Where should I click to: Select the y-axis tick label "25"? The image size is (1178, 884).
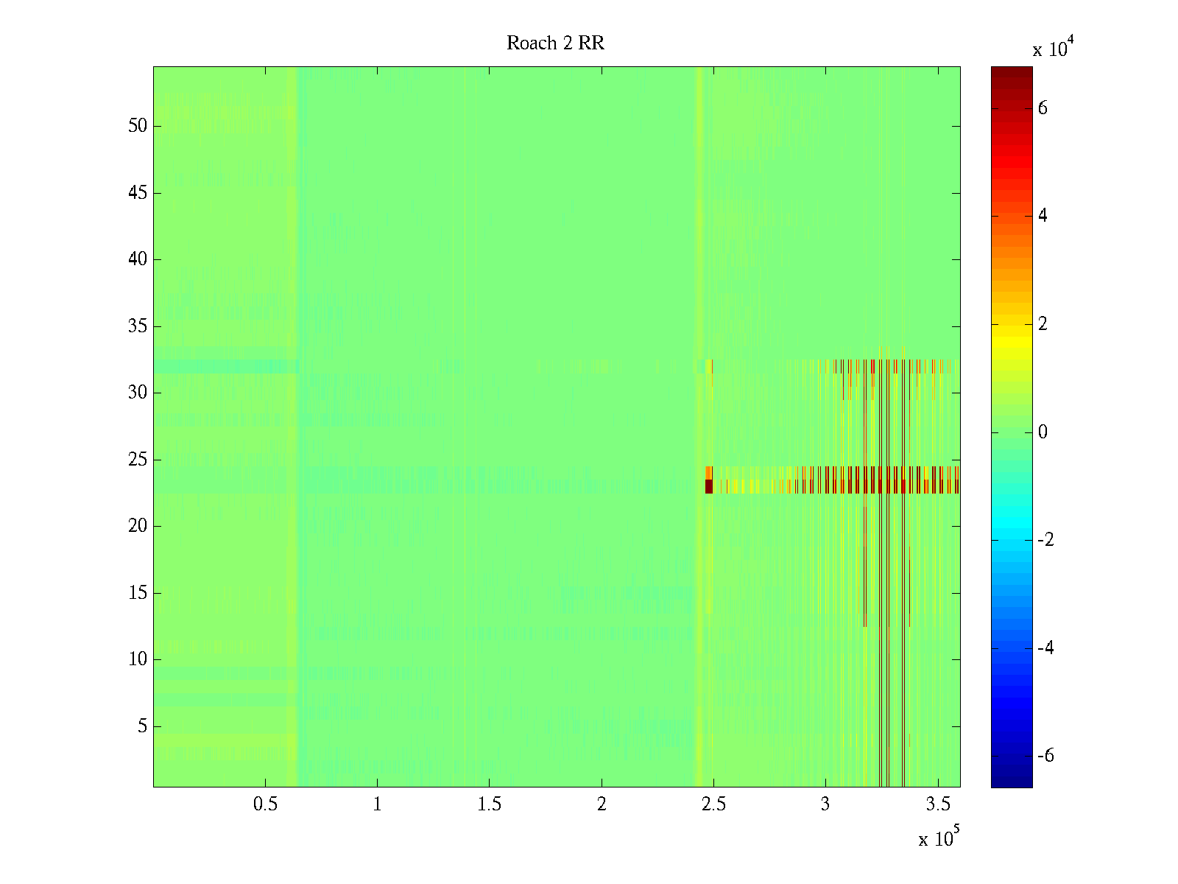pos(138,460)
